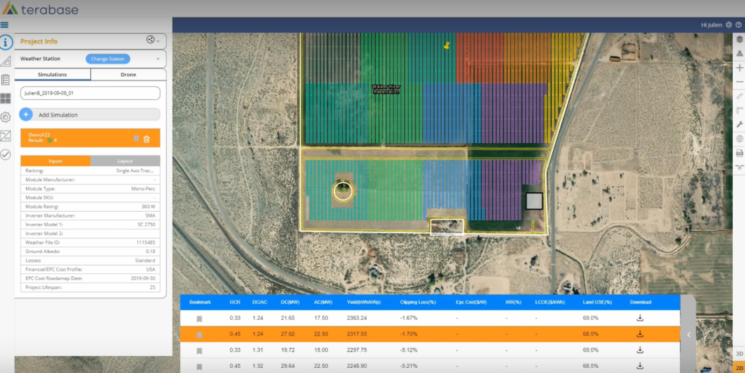Open the map layers icon

tap(739, 39)
